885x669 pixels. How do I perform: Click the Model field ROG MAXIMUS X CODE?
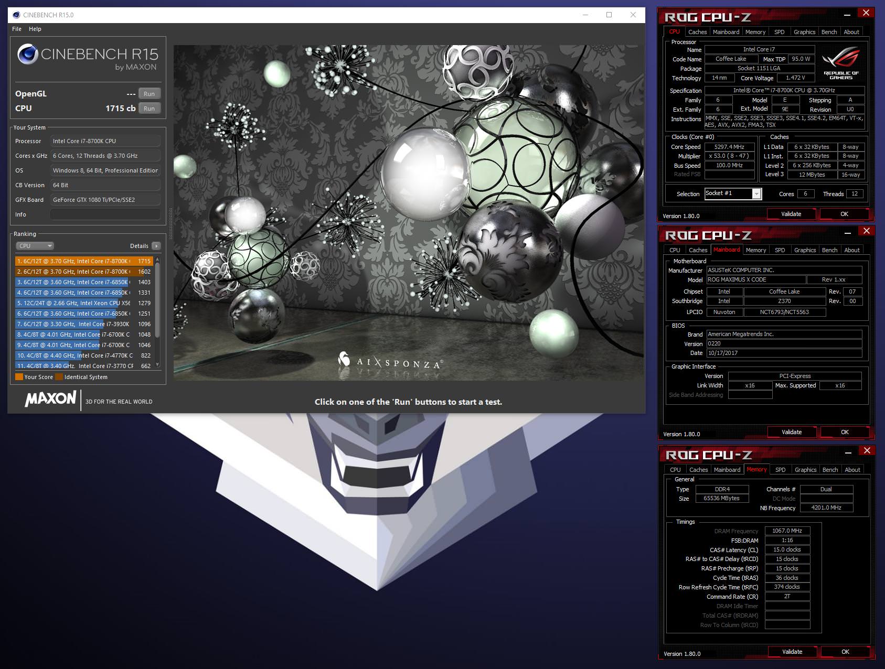coord(755,280)
